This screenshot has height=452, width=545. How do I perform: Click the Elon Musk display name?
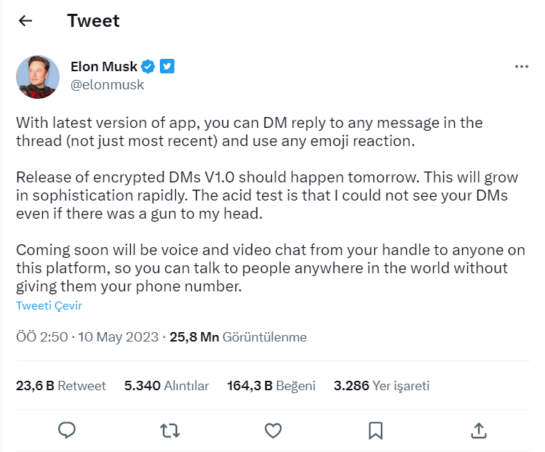click(x=104, y=66)
